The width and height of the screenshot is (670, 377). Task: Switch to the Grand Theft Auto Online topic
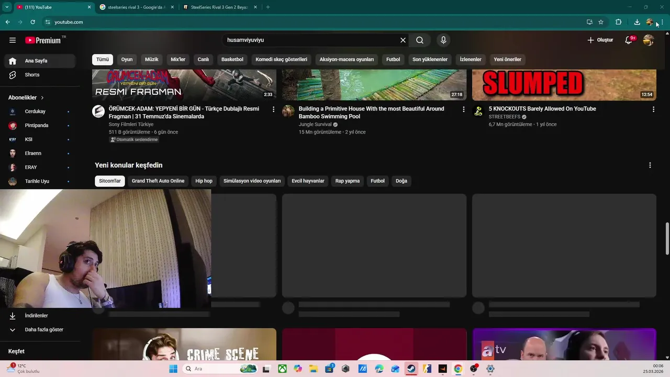click(x=158, y=181)
